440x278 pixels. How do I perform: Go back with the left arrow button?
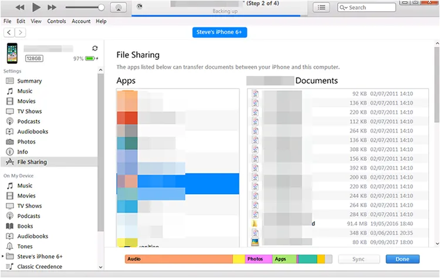9,32
